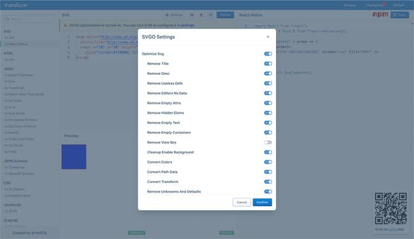Image resolution: width=414 pixels, height=239 pixels.
Task: Toggle the Convert Transform switch
Action: point(268,182)
